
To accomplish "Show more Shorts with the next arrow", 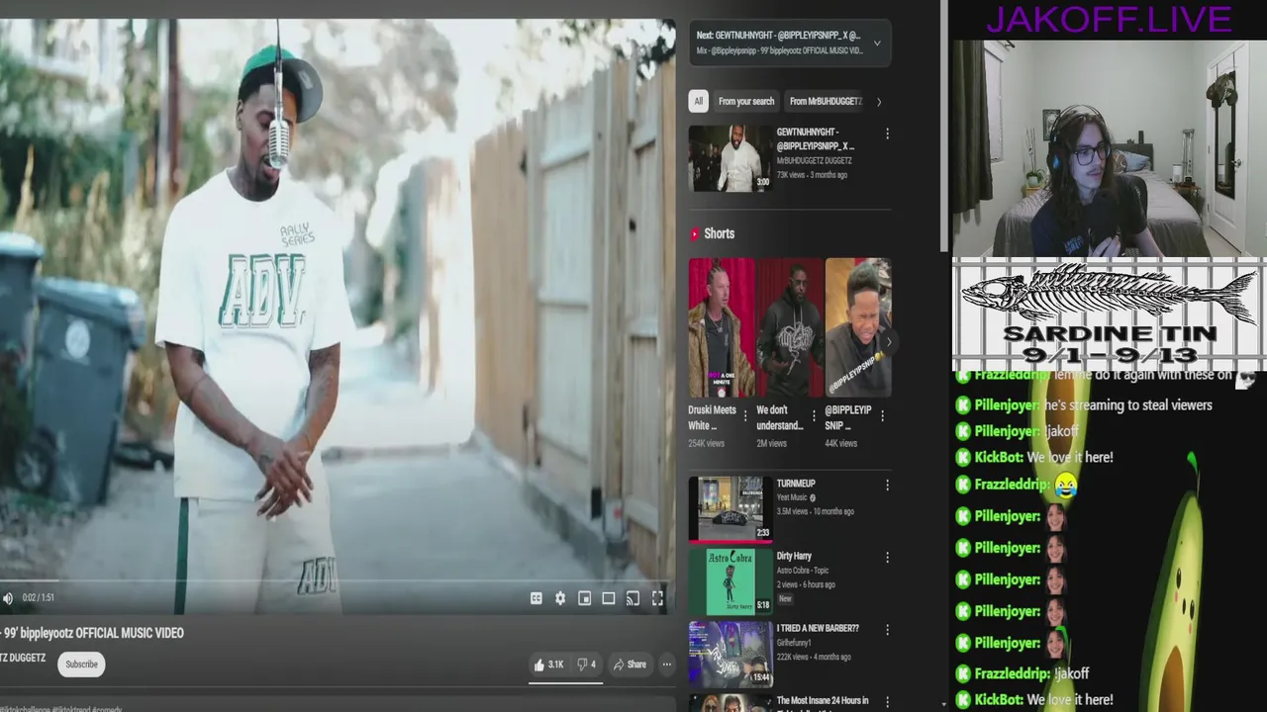I will [x=888, y=342].
